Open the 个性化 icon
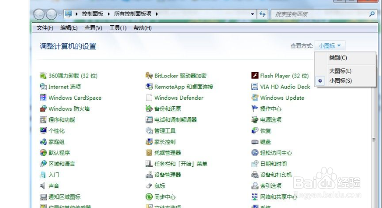This screenshot has width=382, height=208. (x=43, y=130)
